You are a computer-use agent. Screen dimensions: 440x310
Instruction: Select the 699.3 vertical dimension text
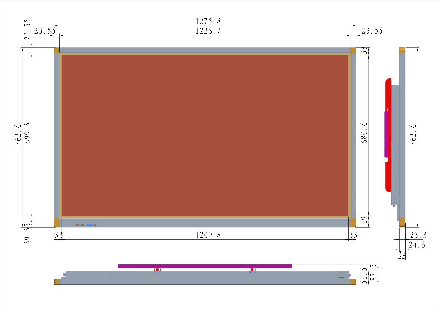(x=28, y=133)
